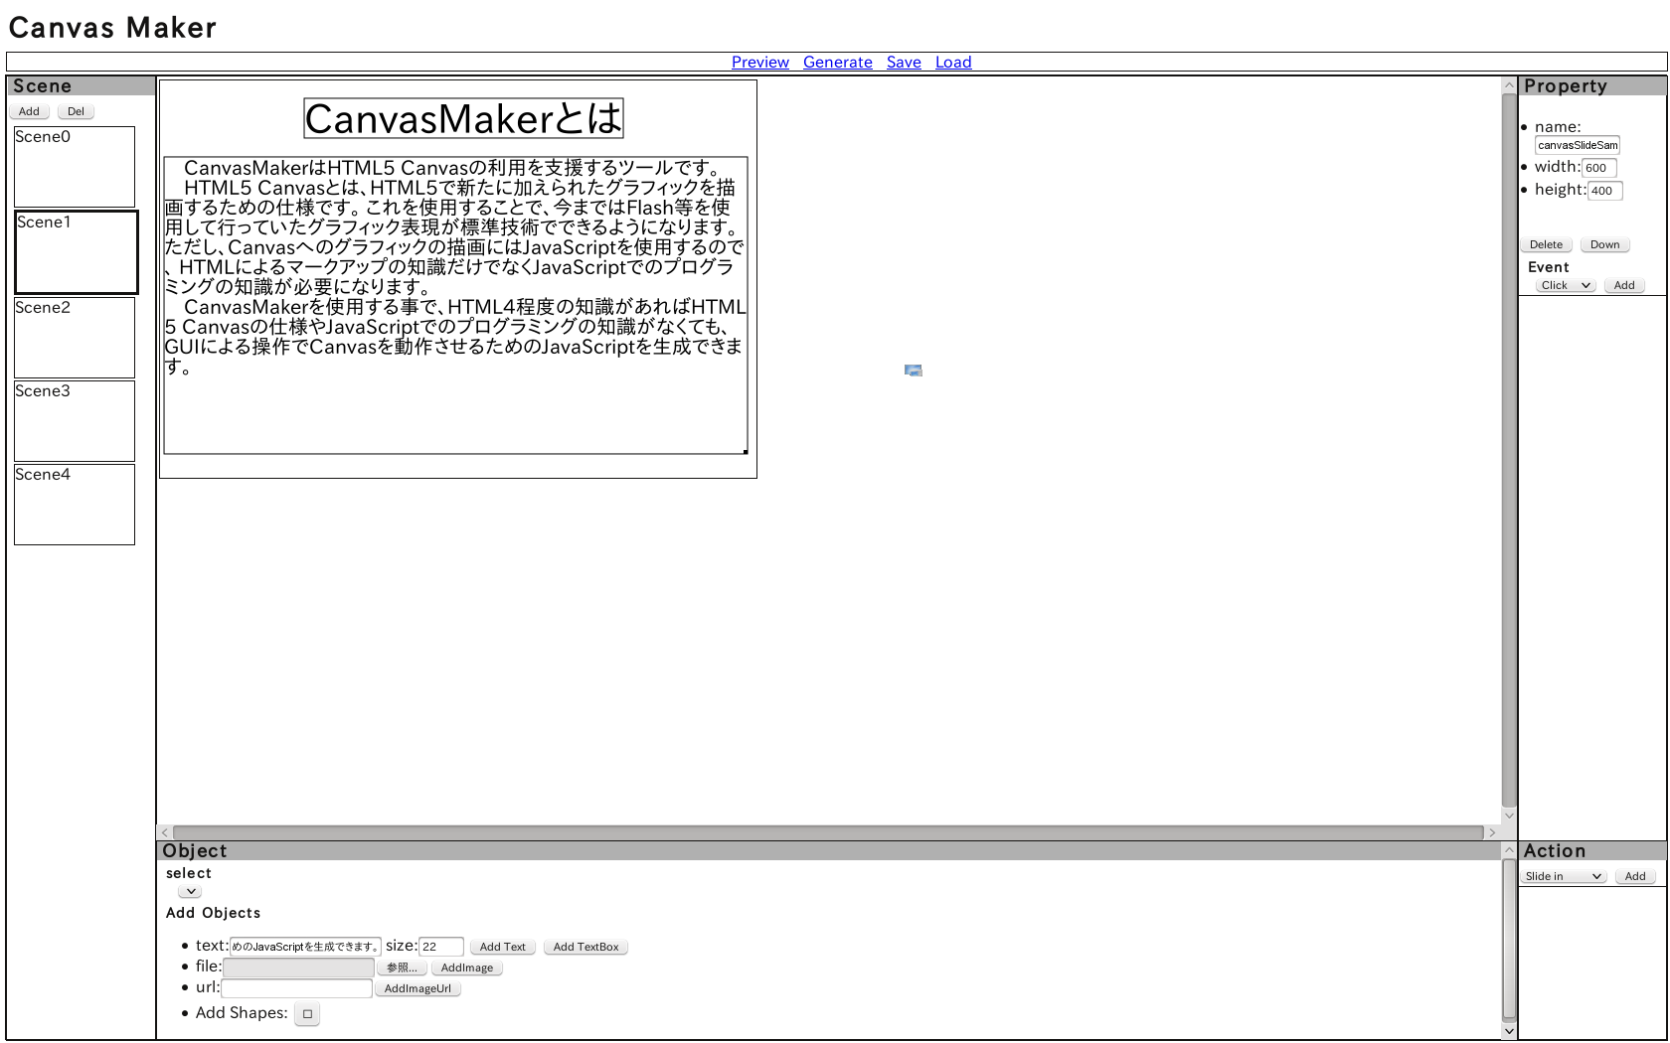
Task: Click the Generate link
Action: pyautogui.click(x=837, y=62)
